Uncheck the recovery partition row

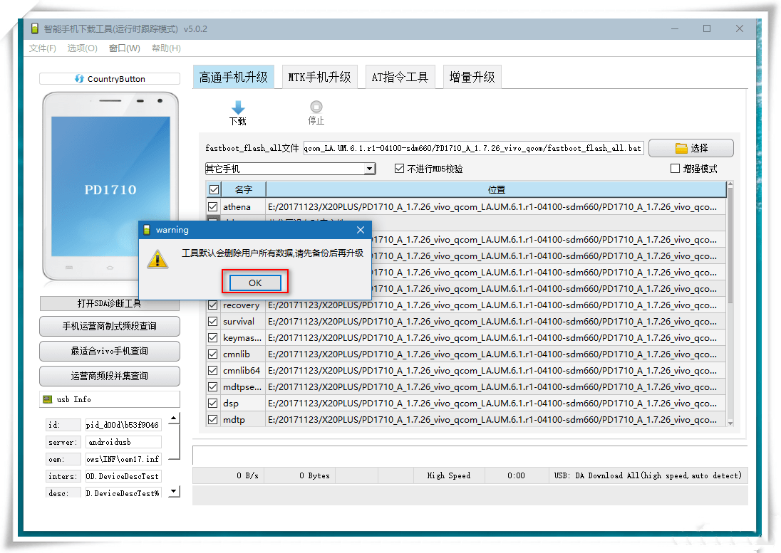point(212,305)
